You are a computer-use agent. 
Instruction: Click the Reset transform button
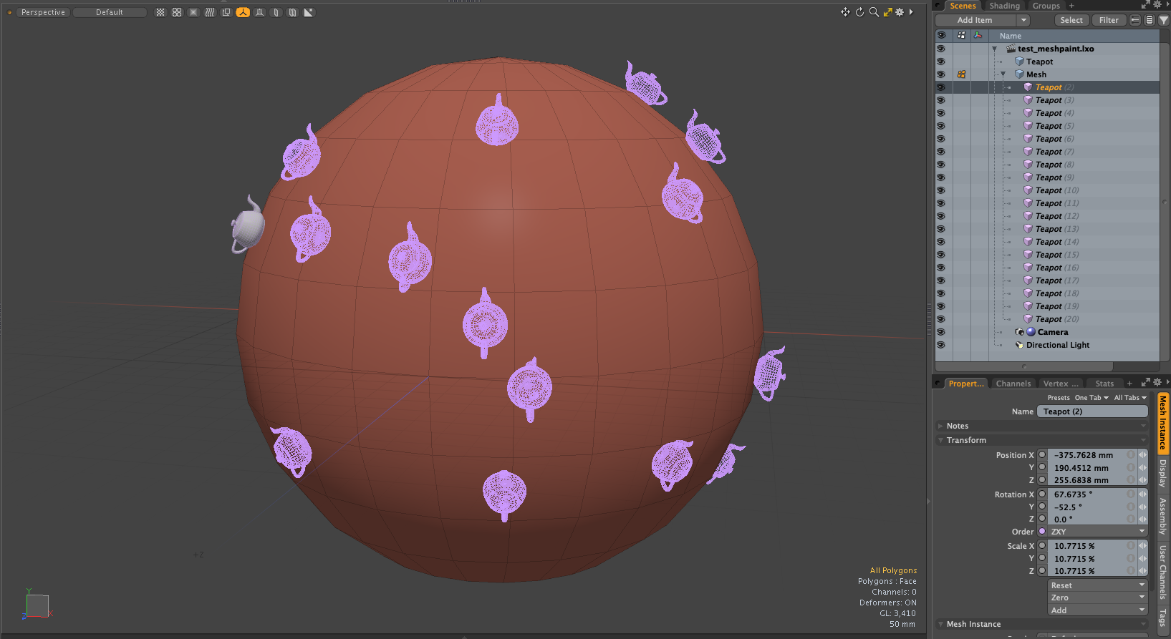(x=1097, y=585)
